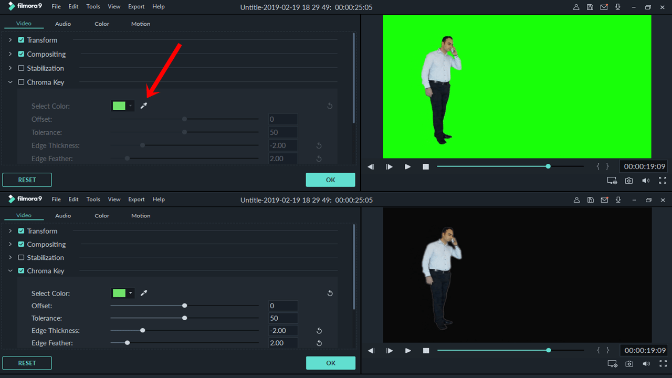Reset Select Color in the green-preview window
672x378 pixels.
(330, 106)
